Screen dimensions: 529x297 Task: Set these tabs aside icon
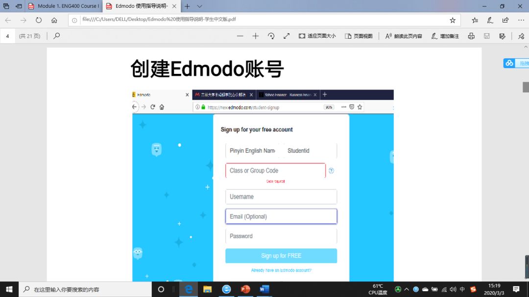pyautogui.click(x=19, y=6)
